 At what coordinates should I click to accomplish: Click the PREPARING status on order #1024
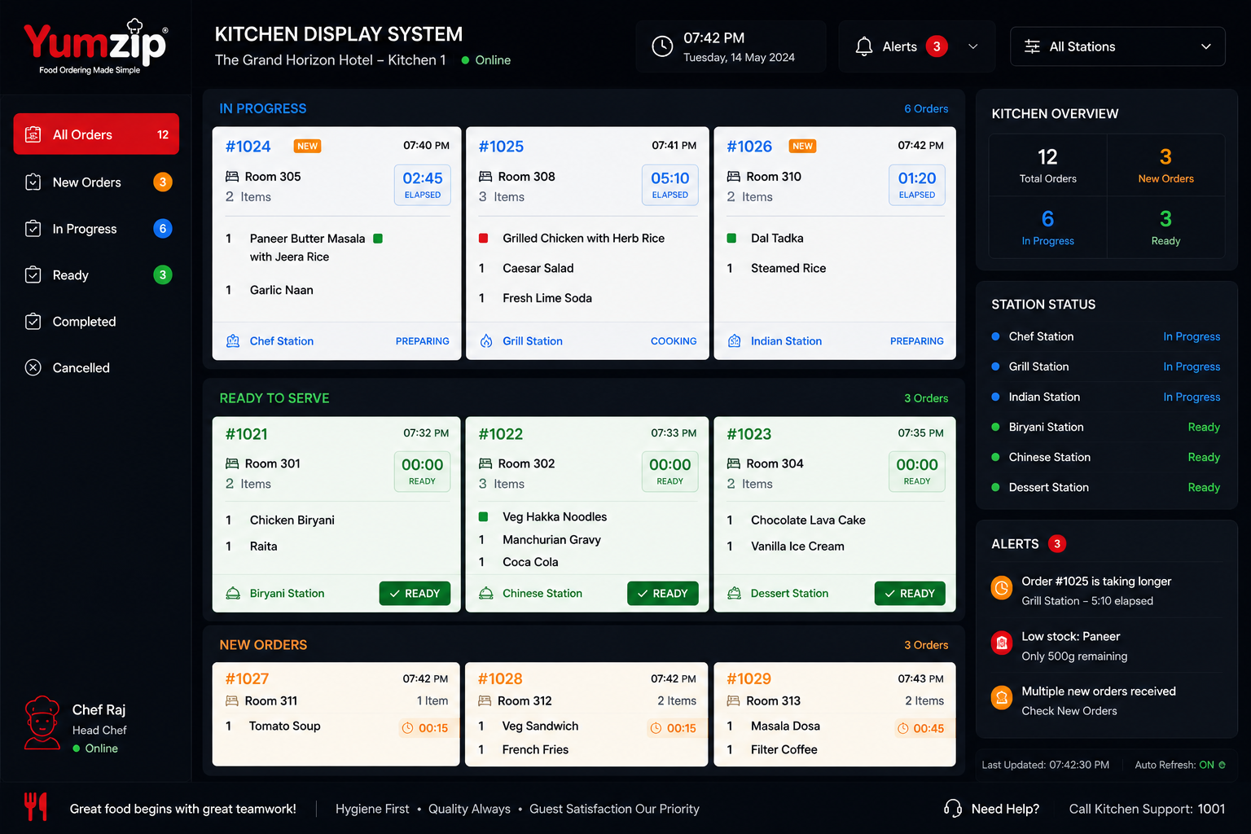click(x=422, y=341)
